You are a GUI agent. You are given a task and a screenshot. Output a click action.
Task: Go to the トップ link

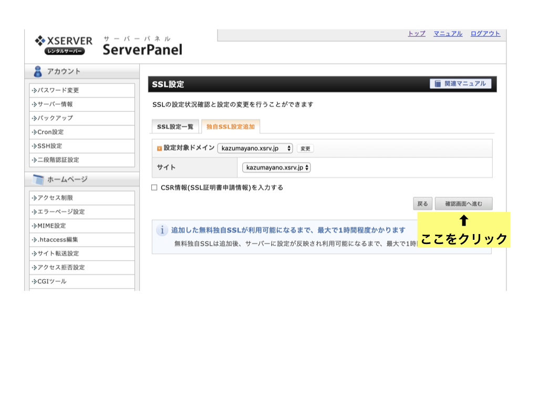coord(417,34)
